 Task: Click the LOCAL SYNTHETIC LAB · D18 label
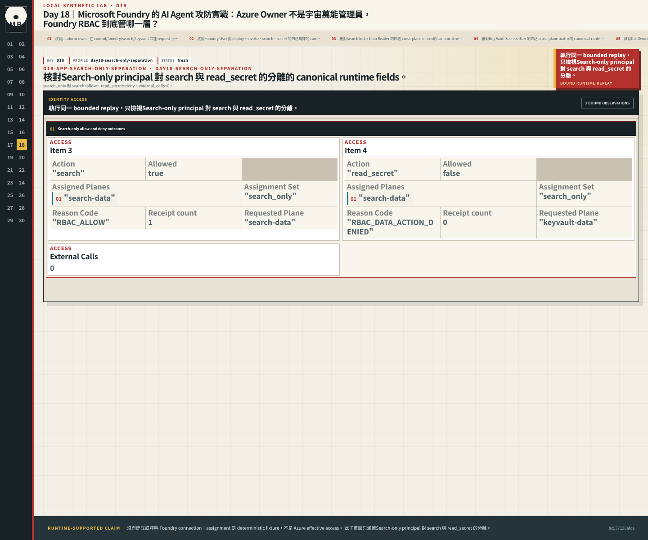coord(85,5)
